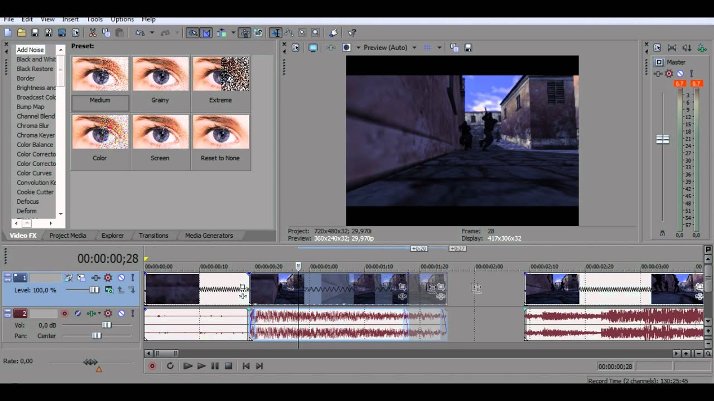Select the Selection Edit tool

click(302, 33)
